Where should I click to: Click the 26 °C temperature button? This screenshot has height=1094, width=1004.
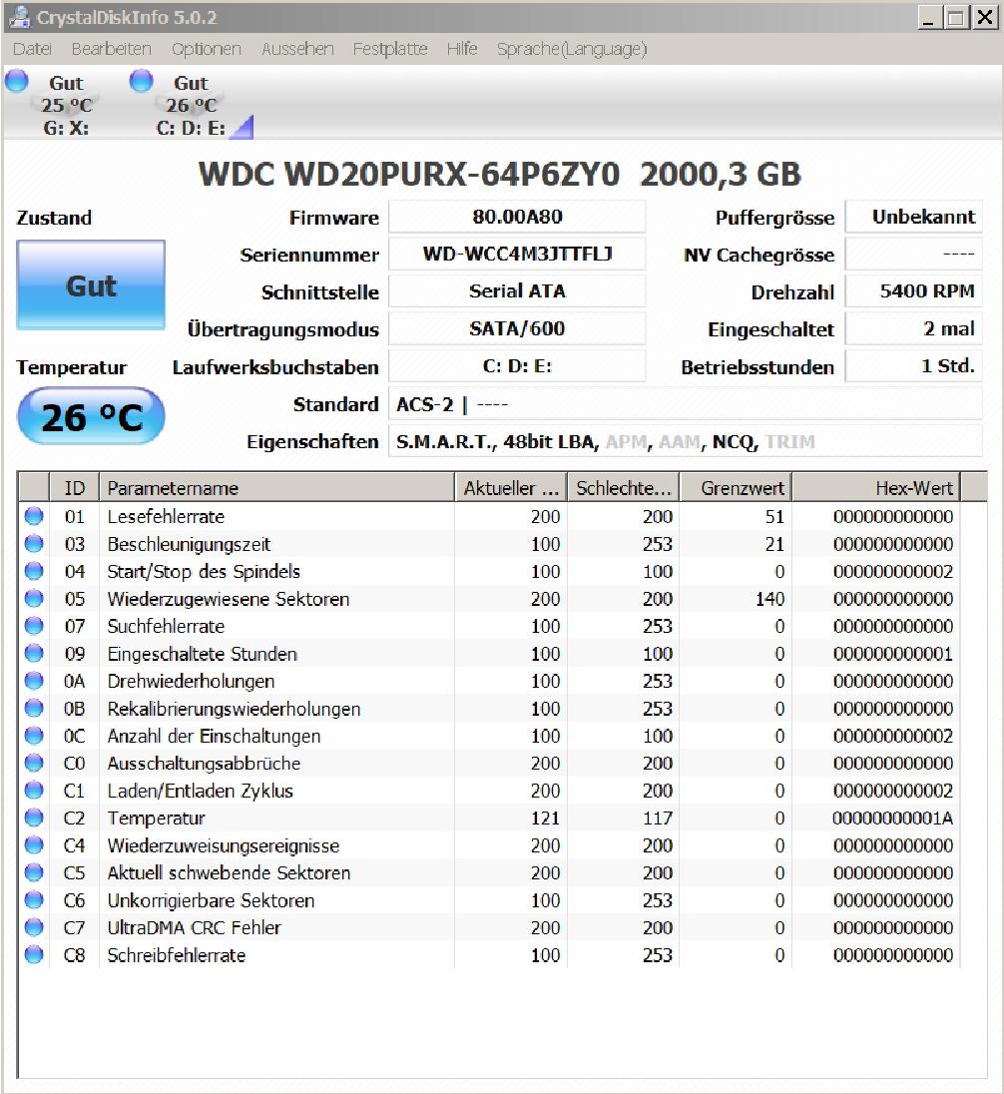91,416
